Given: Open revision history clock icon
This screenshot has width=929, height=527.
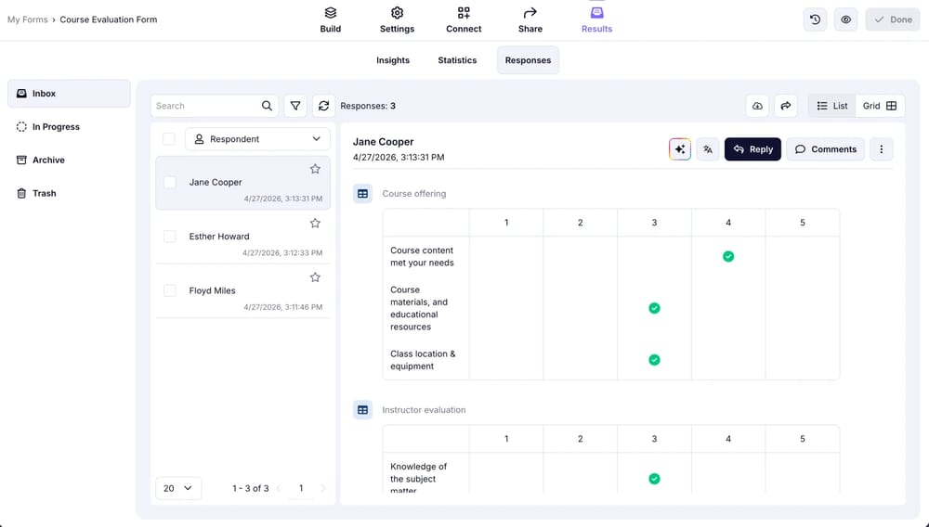Looking at the screenshot, I should tap(816, 19).
